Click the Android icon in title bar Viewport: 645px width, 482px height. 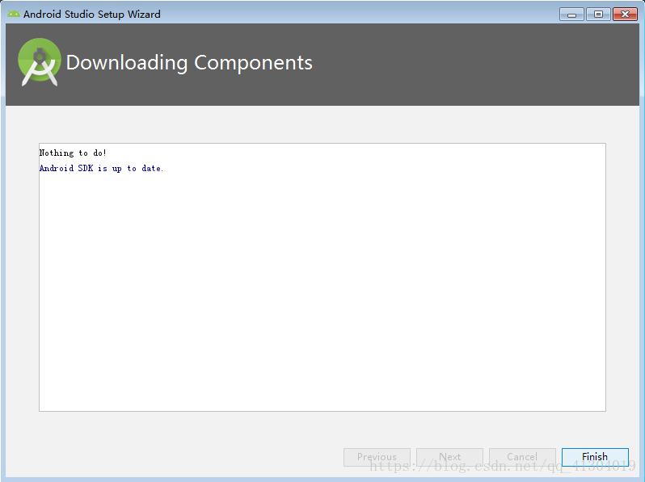click(14, 14)
